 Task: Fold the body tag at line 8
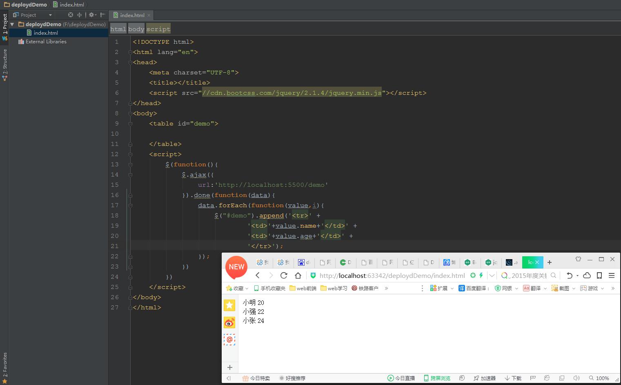(130, 113)
